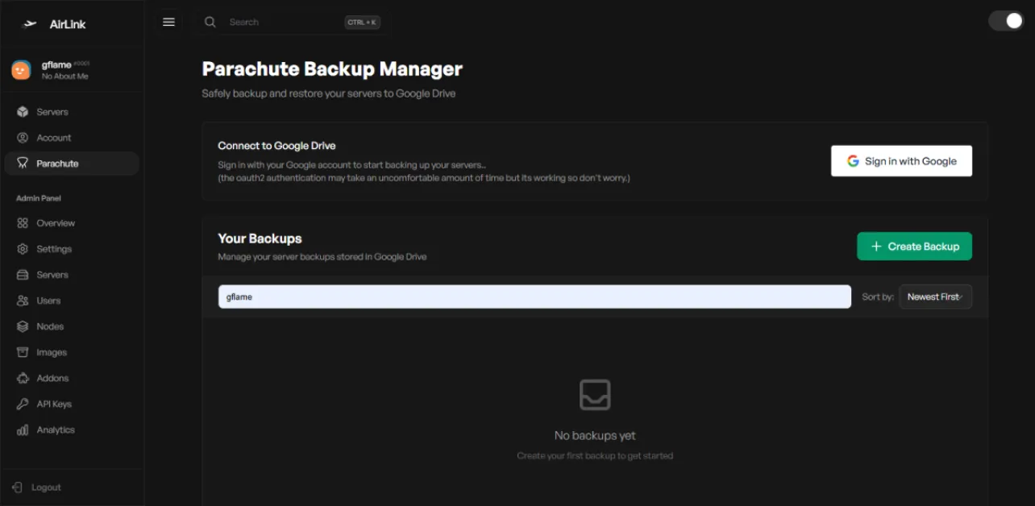Focus the backup filter field containing gflame
The image size is (1035, 506).
tap(534, 297)
